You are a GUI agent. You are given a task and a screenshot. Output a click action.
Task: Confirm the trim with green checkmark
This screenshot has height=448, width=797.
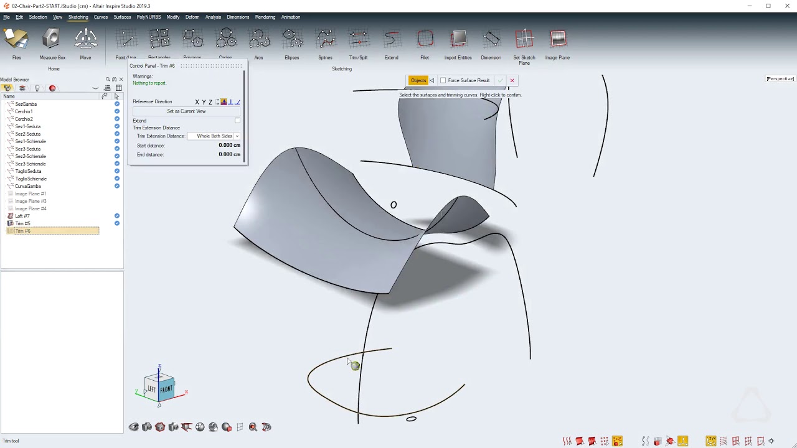pyautogui.click(x=500, y=80)
